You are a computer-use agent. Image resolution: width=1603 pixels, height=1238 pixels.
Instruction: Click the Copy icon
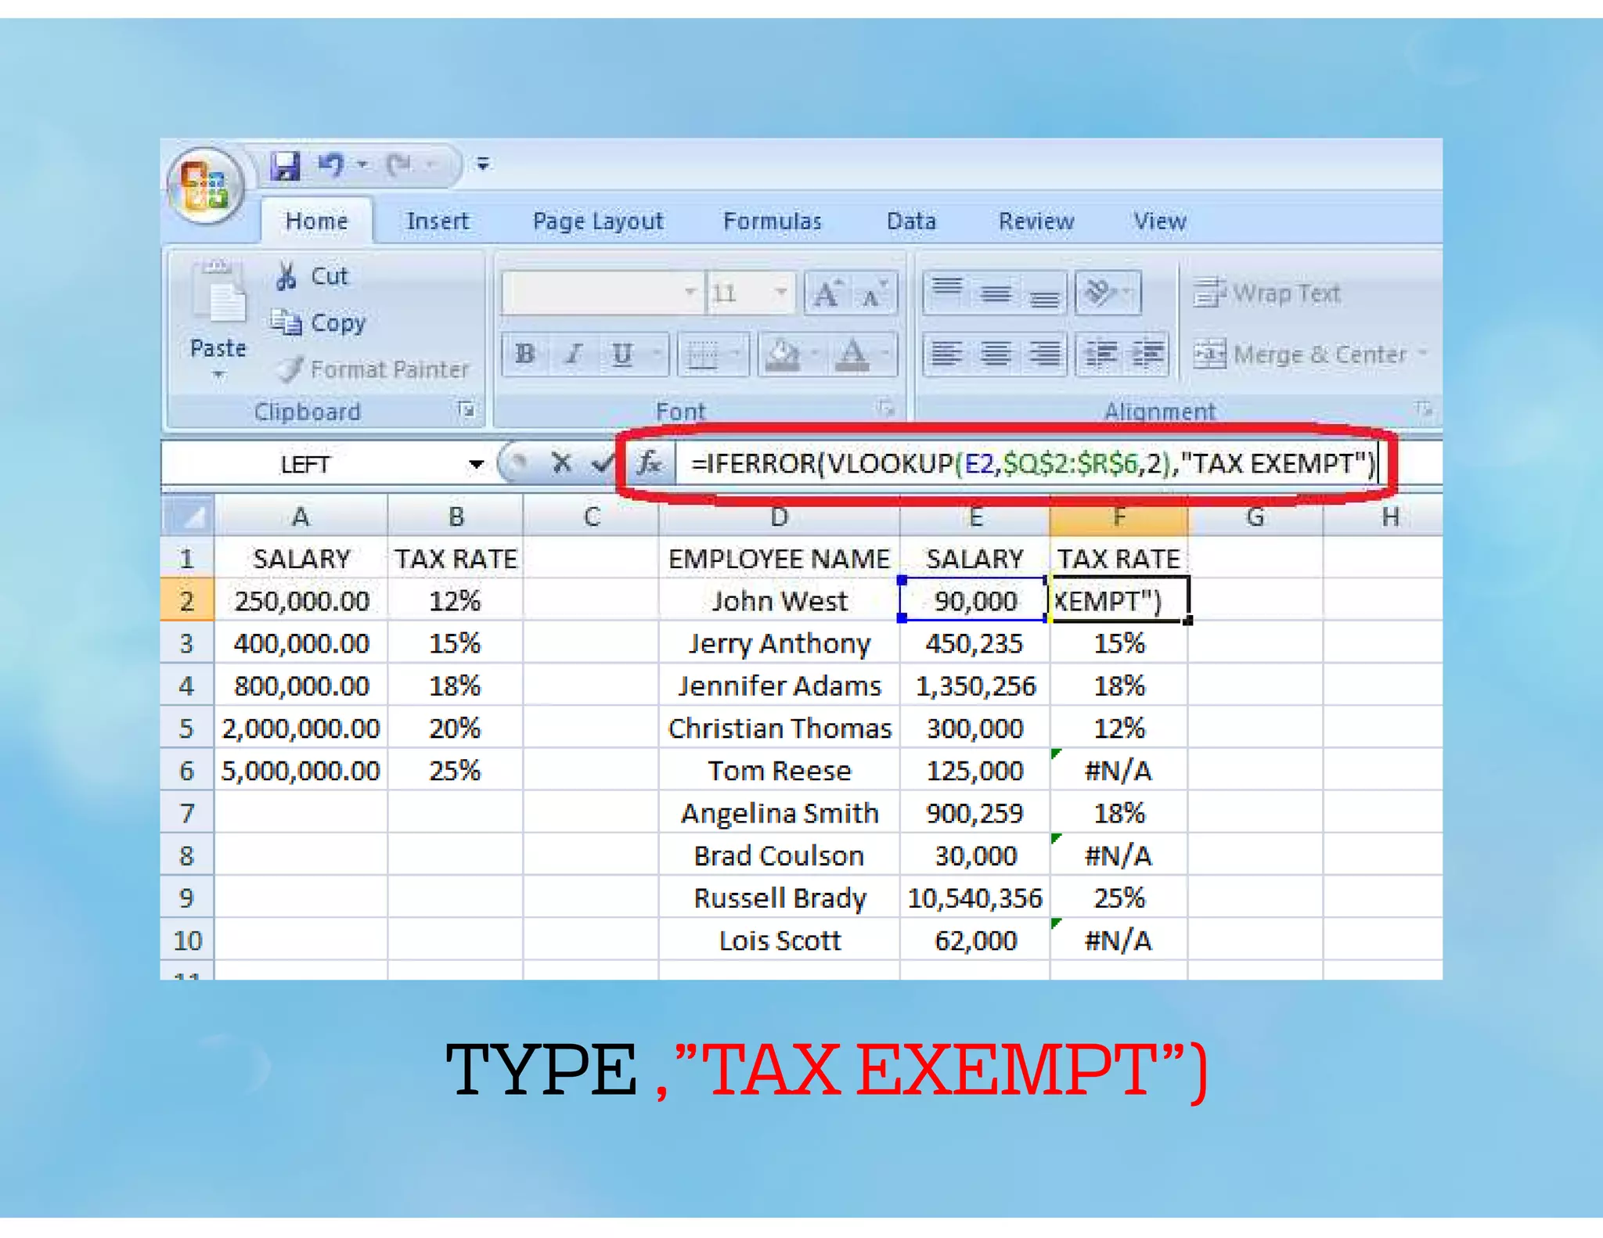[286, 322]
